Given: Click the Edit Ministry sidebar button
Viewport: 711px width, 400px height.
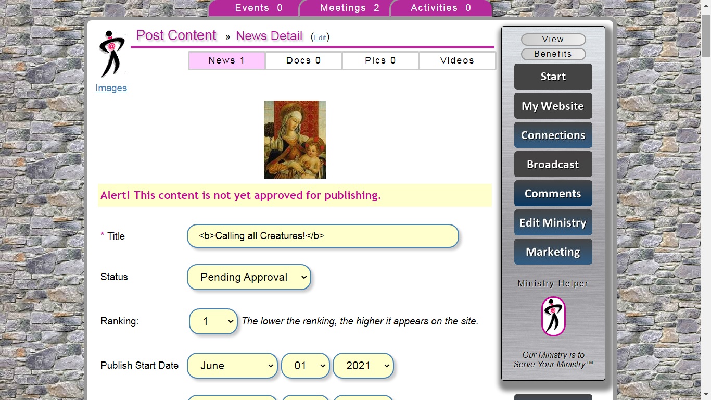Looking at the screenshot, I should 553,222.
